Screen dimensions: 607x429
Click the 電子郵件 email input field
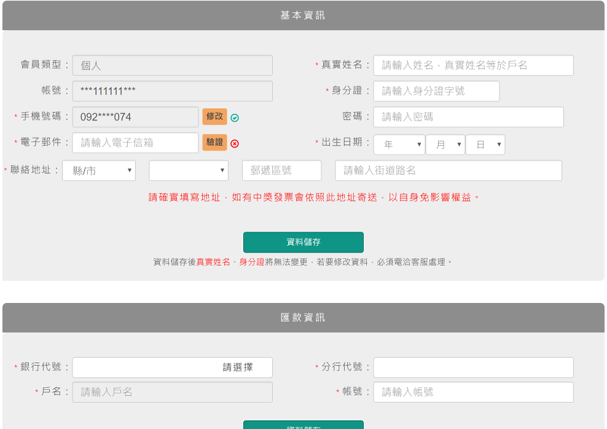click(135, 143)
